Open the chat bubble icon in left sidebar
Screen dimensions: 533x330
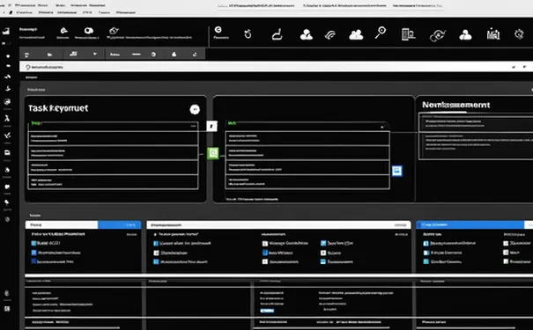point(7,187)
